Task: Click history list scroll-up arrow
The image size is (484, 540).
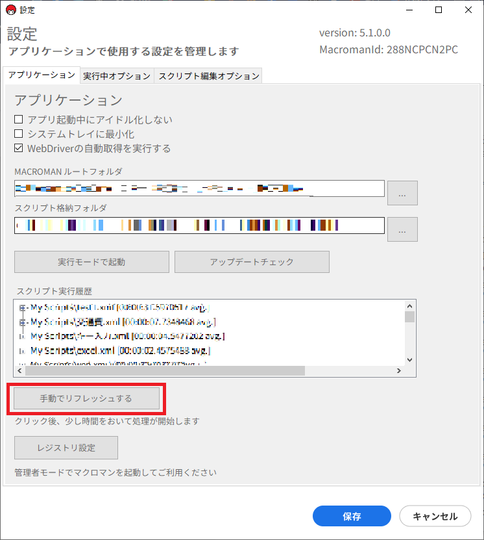Action: tap(410, 306)
